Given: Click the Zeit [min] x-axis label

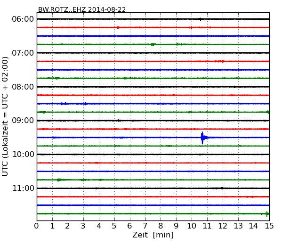Looking at the screenshot, I should tap(153, 235).
